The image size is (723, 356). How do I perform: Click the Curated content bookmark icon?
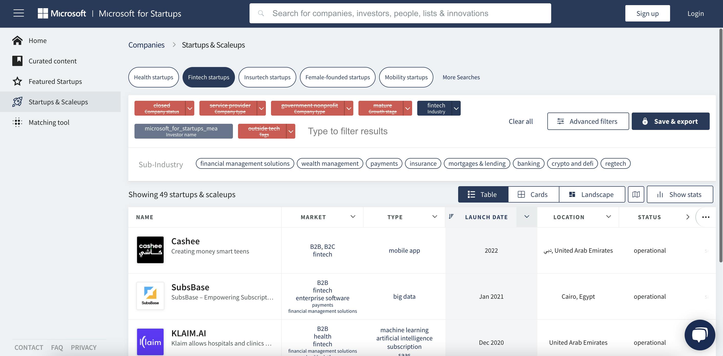point(17,61)
